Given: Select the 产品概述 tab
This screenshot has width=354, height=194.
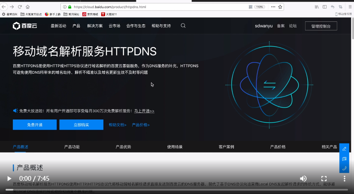Looking at the screenshot, I should coord(20,147).
